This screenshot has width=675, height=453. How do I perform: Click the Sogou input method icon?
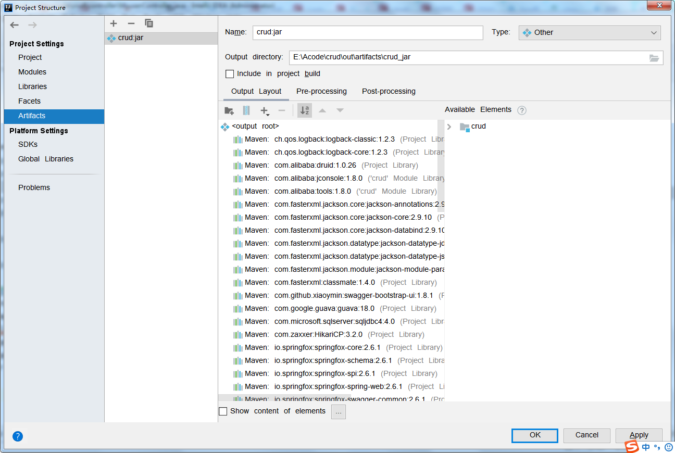[x=632, y=447]
